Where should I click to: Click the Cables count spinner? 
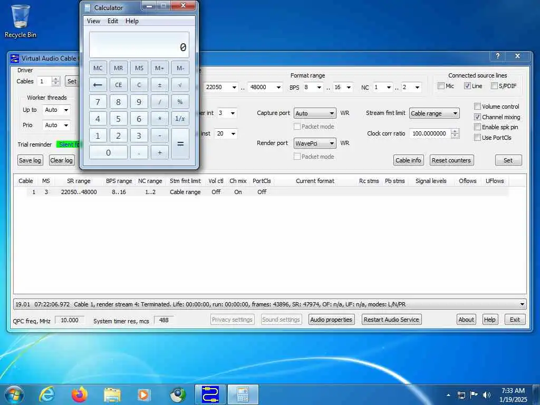[x=55, y=81]
